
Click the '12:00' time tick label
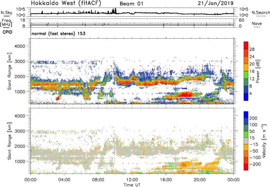[x=132, y=180]
